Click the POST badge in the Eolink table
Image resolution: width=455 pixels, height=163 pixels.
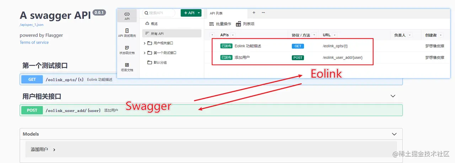(x=298, y=57)
